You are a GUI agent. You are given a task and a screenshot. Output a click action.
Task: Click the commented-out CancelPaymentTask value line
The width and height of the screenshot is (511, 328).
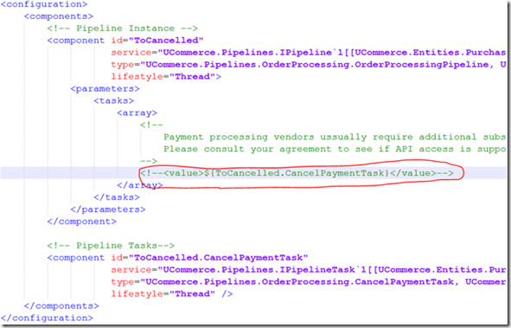[x=297, y=173]
